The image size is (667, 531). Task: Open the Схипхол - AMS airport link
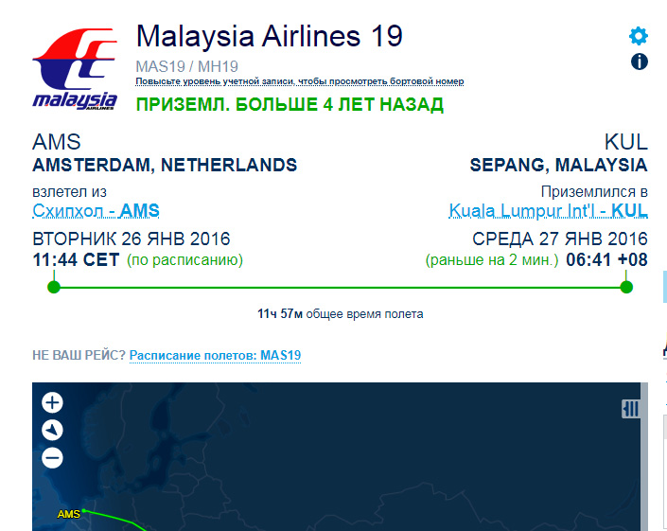(97, 211)
